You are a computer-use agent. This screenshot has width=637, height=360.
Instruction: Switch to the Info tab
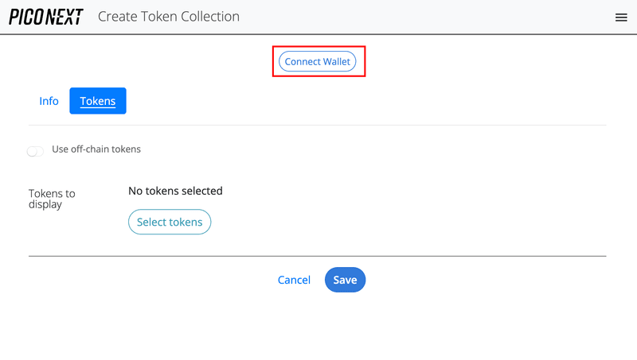[49, 101]
